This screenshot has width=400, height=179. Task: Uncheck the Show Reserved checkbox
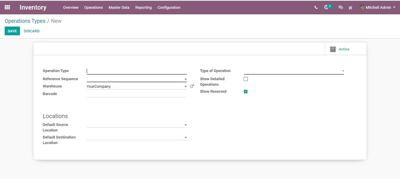246,92
